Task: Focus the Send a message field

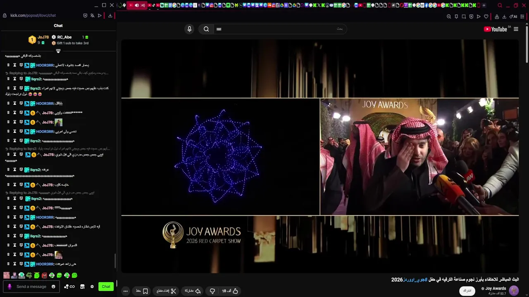Action: (31, 287)
